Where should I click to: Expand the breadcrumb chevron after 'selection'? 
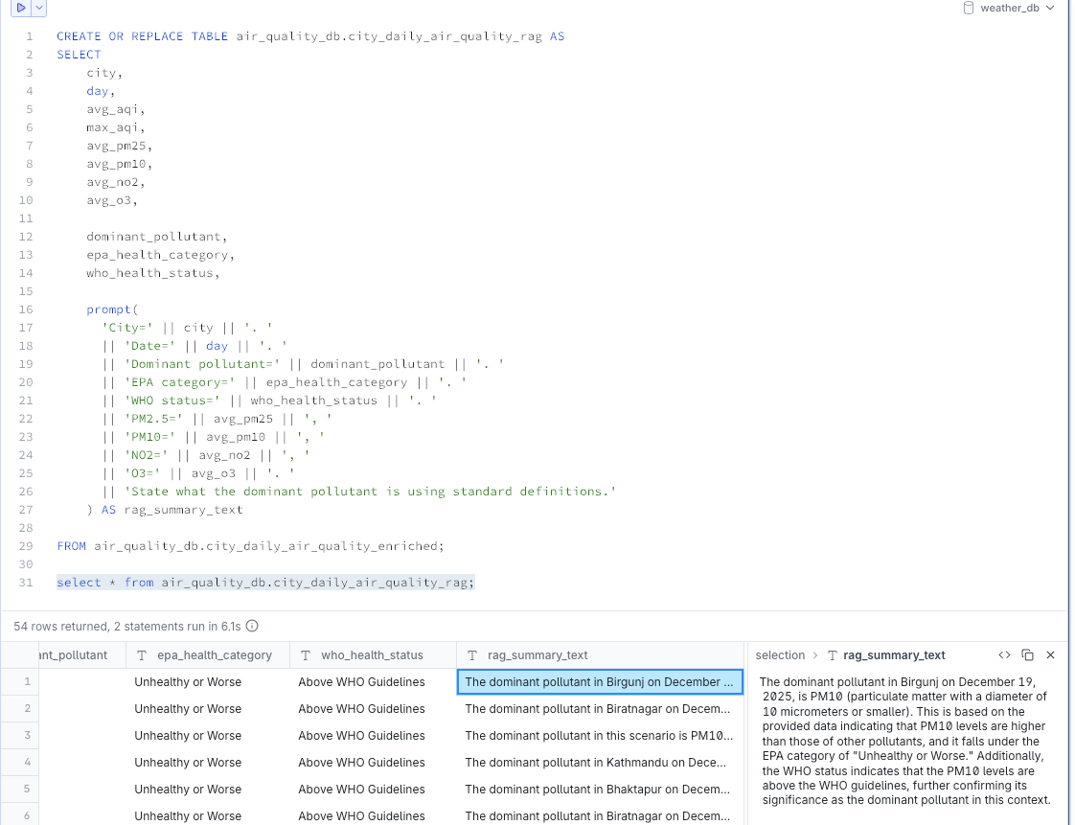point(816,654)
